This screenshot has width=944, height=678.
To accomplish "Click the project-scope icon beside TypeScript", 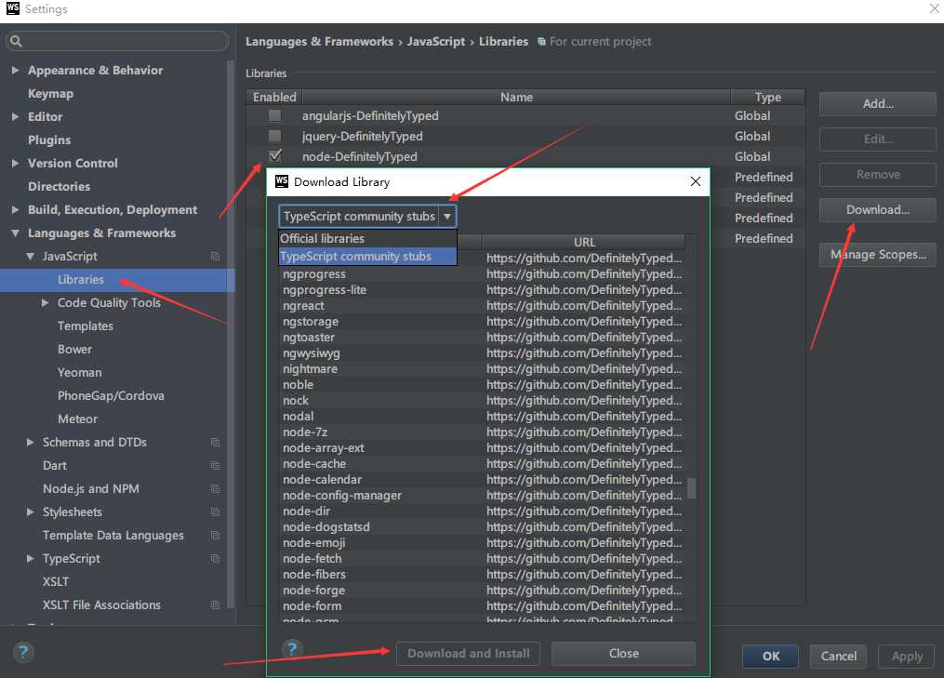I will 215,559.
